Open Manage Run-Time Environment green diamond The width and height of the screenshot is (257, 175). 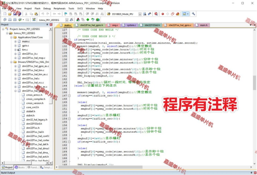pyautogui.click(x=88, y=20)
